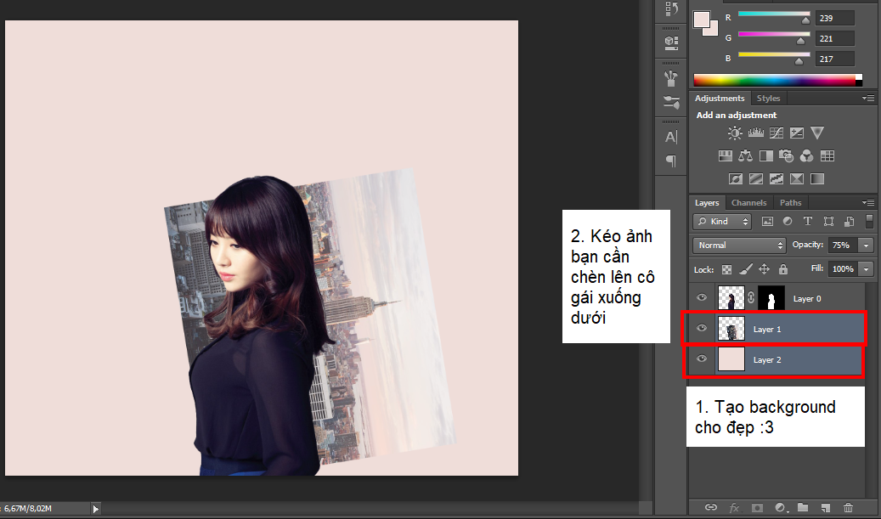Viewport: 881px width, 519px height.
Task: Click the foreground color swatch
Action: [x=702, y=19]
